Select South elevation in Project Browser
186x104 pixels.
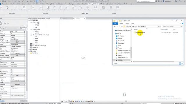(36, 40)
